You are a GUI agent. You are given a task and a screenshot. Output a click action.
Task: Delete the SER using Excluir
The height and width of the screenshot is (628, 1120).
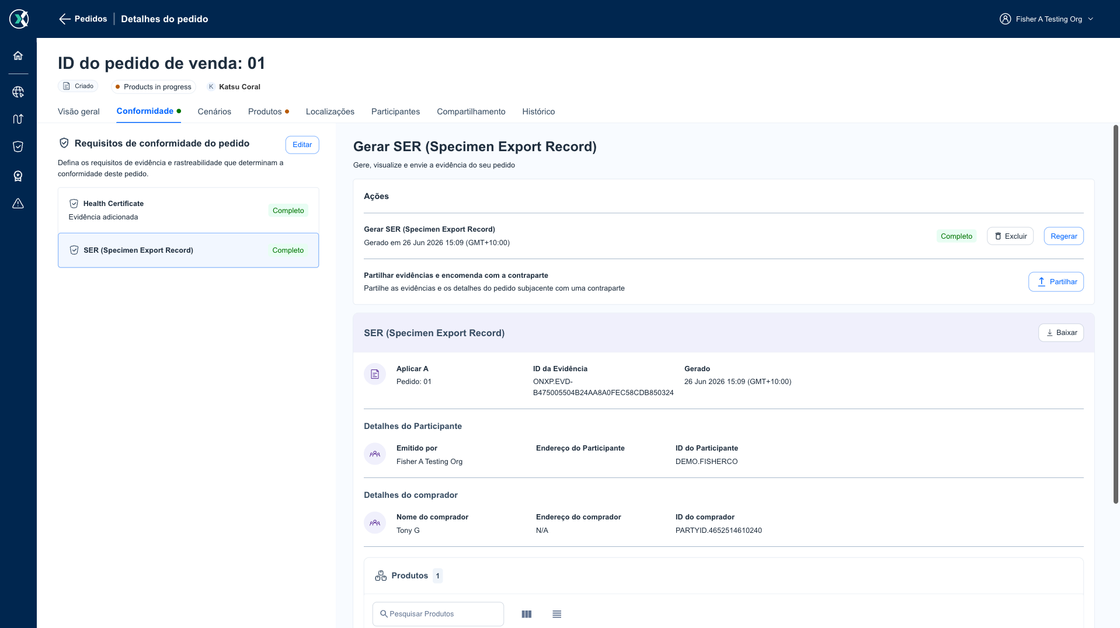[1010, 236]
